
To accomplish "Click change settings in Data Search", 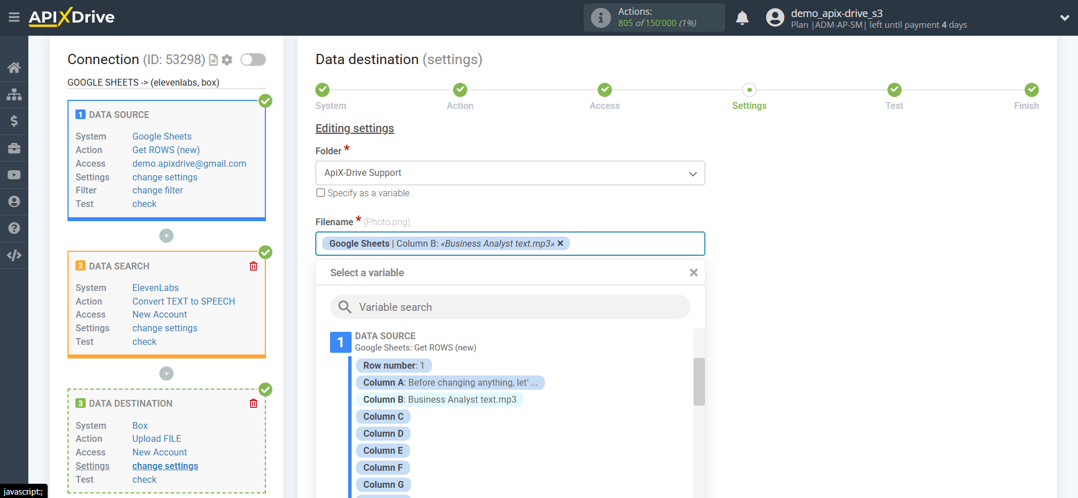I will [165, 328].
